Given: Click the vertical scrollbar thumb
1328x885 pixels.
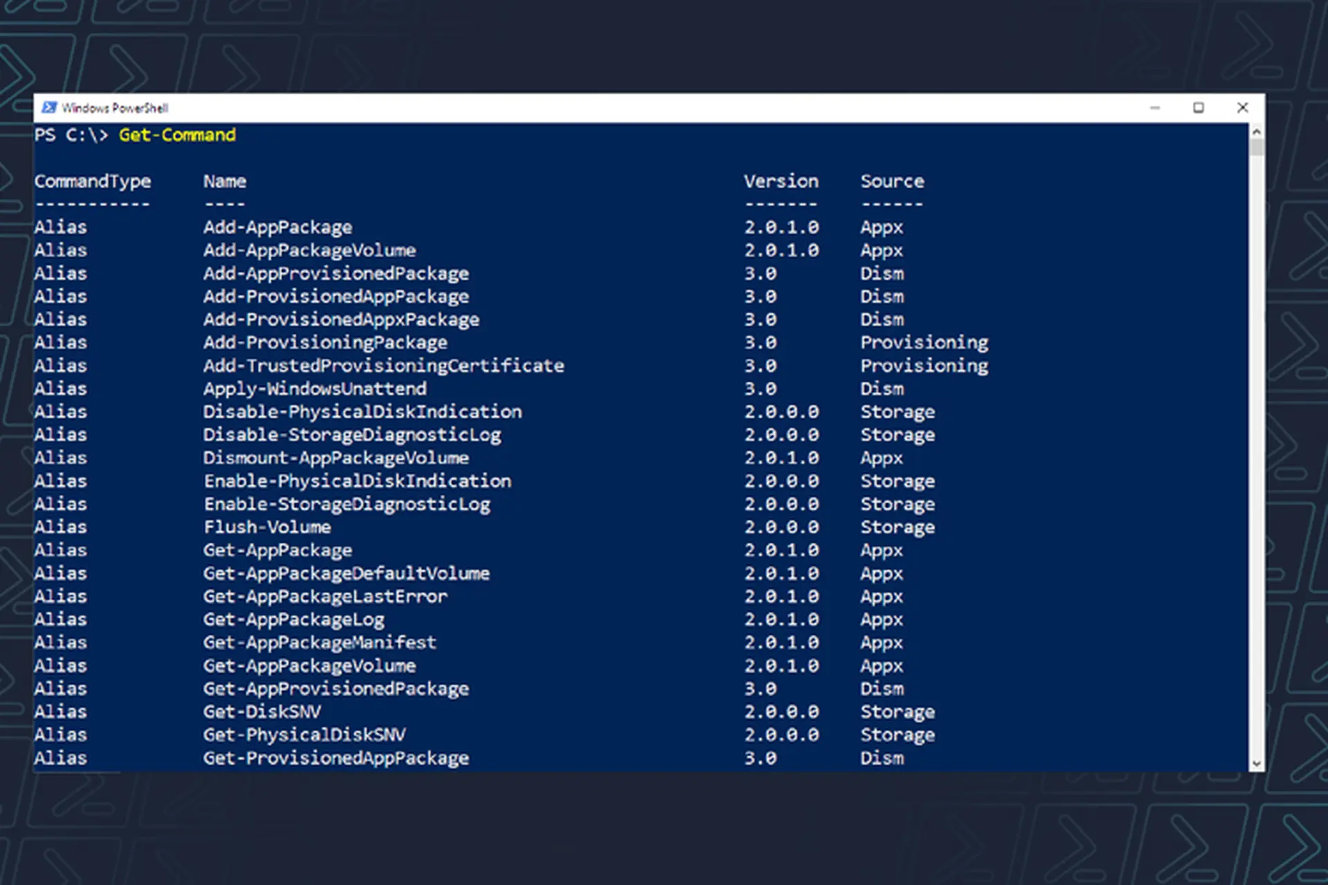Looking at the screenshot, I should coord(1257,147).
